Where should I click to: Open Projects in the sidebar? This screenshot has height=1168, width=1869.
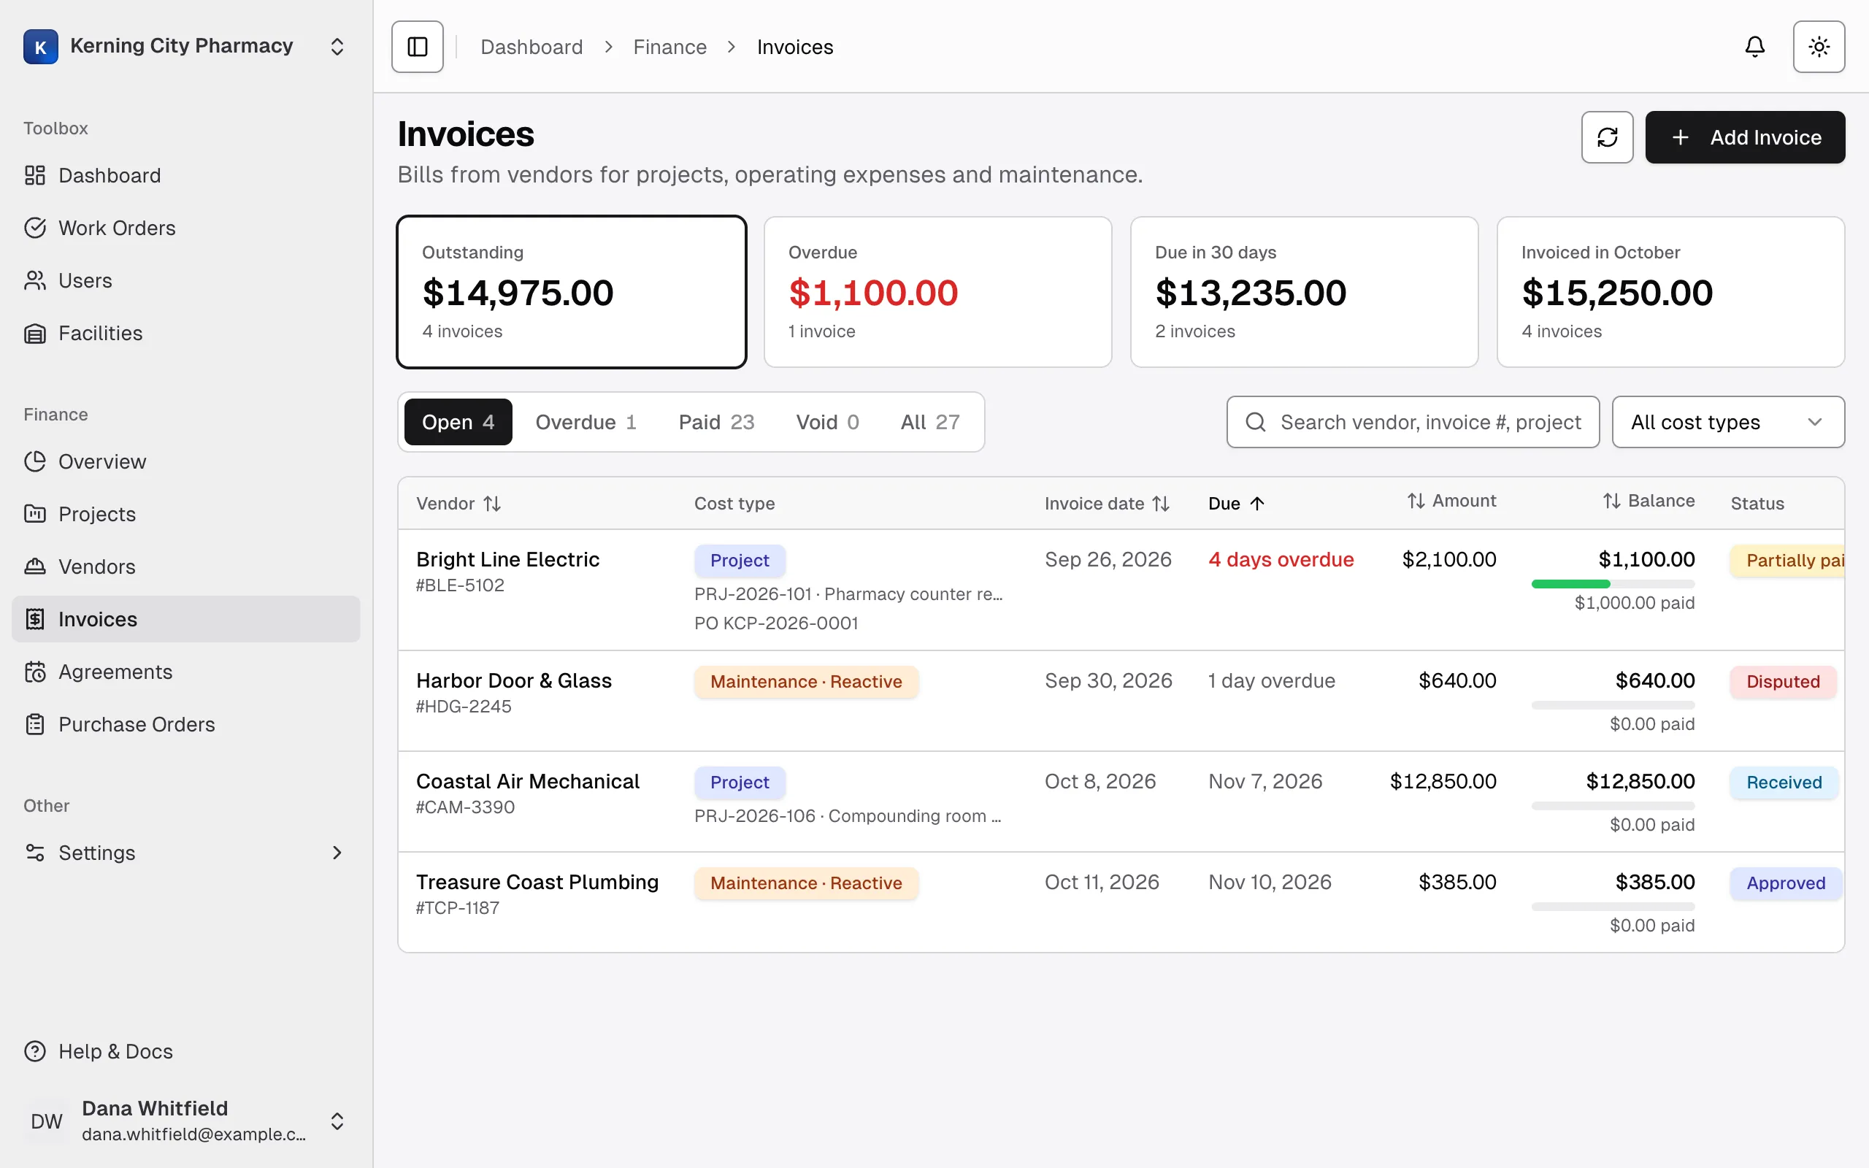click(x=185, y=514)
